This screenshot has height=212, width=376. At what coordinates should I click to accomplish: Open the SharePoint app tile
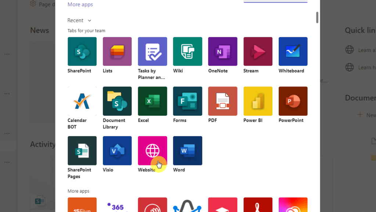click(x=82, y=51)
